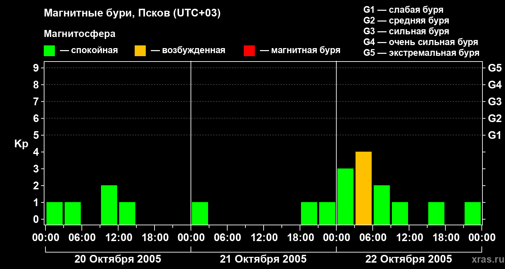Click the 21:00–24:00 bar on 21 October

pyautogui.click(x=327, y=213)
